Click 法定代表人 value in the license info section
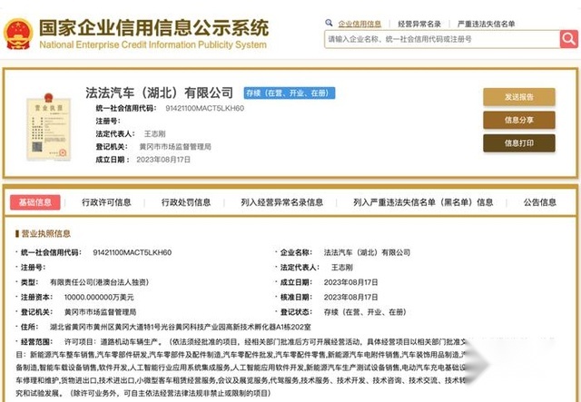This screenshot has height=402, width=581. click(x=341, y=268)
